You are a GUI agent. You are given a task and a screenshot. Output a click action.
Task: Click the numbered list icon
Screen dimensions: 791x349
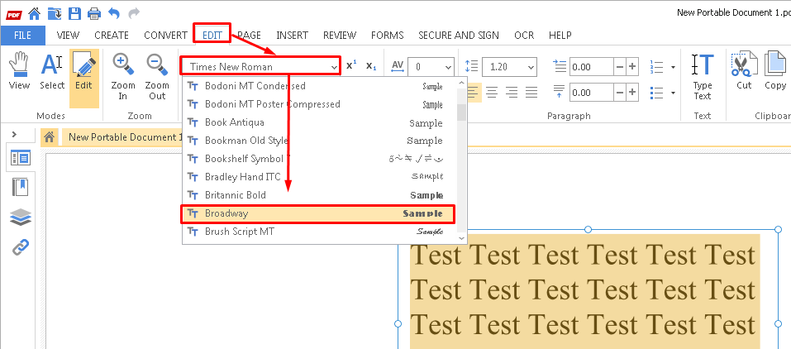click(656, 67)
